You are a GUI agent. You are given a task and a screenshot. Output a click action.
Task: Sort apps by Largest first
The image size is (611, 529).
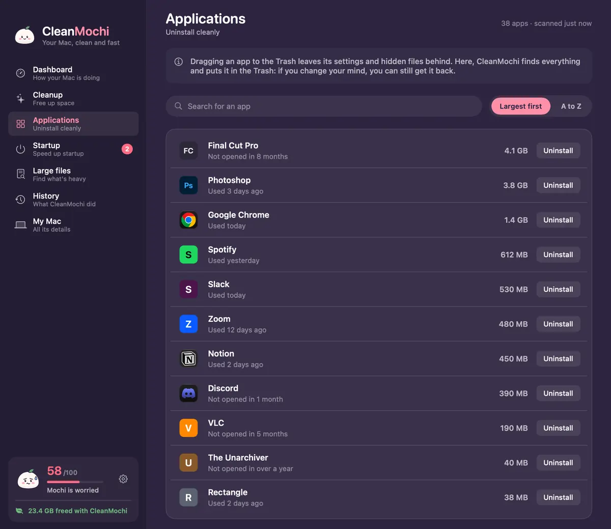(520, 106)
